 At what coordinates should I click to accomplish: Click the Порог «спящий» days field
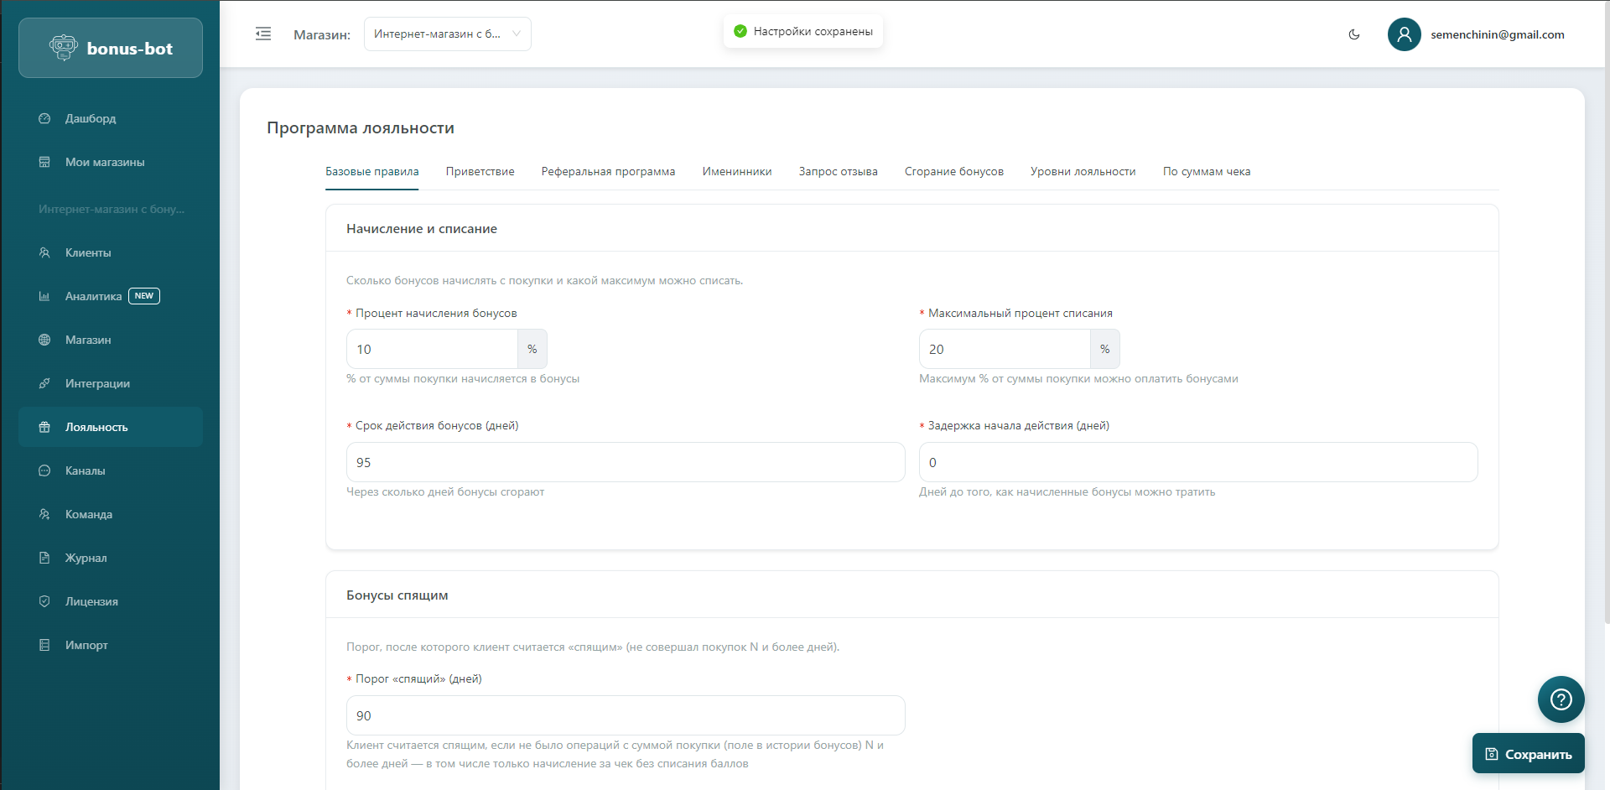click(625, 715)
